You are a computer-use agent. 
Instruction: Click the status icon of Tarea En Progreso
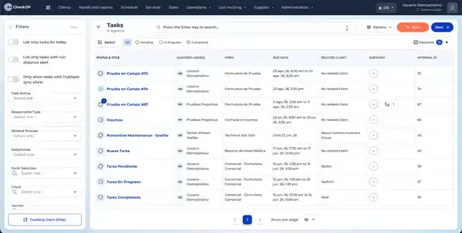coord(100,182)
